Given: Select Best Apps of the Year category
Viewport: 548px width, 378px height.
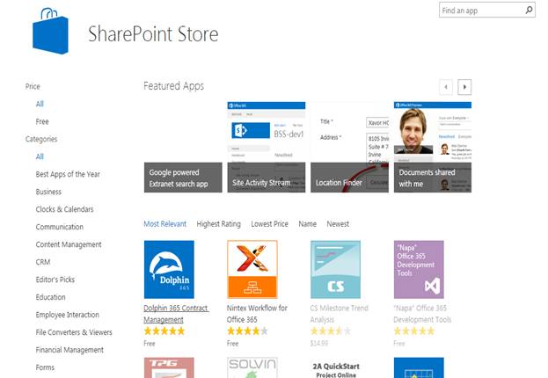Looking at the screenshot, I should pyautogui.click(x=68, y=174).
